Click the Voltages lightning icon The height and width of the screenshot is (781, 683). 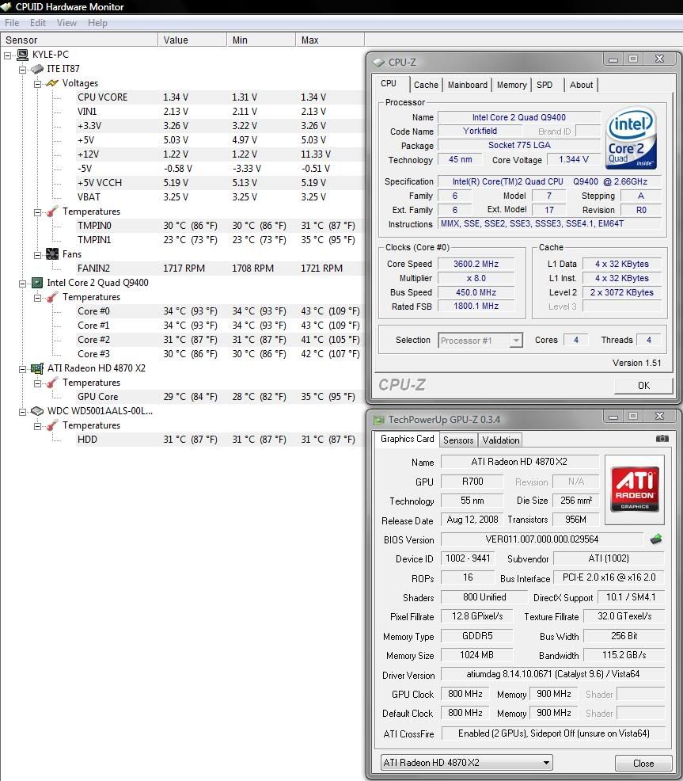click(52, 83)
